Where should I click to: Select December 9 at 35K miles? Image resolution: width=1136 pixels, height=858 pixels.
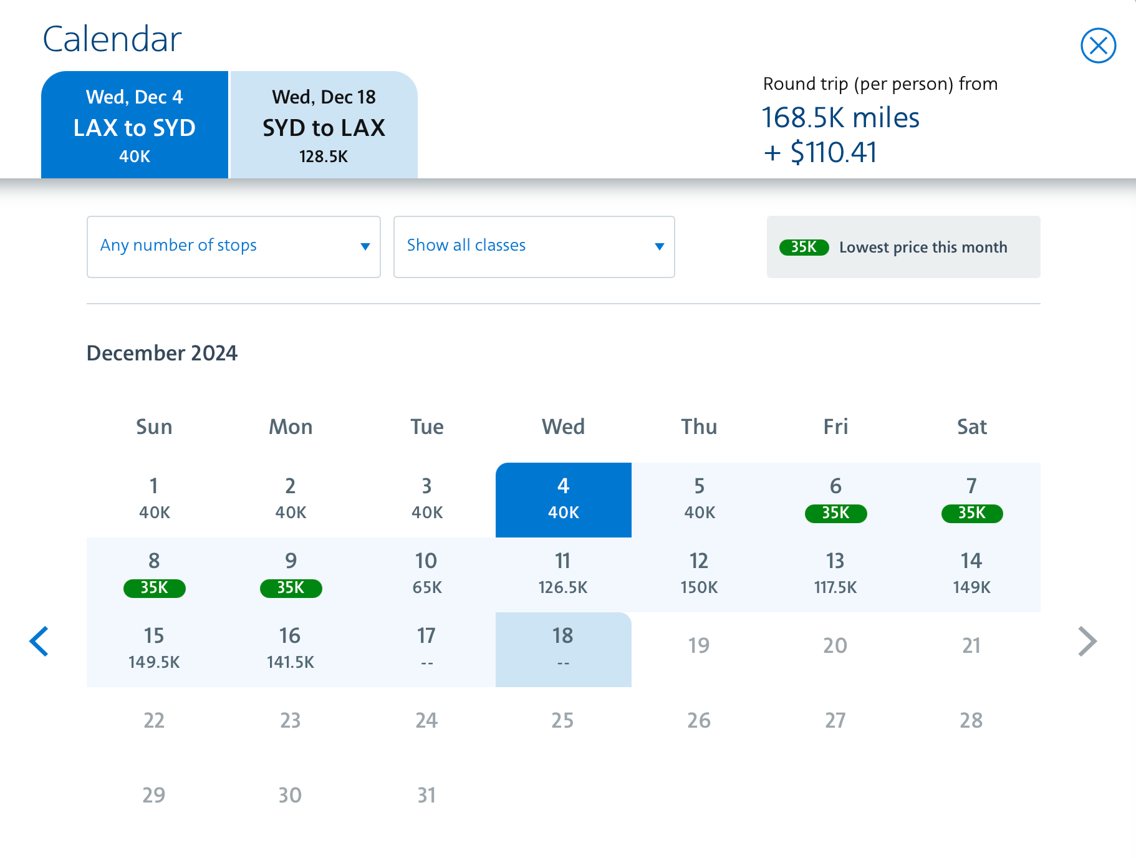pyautogui.click(x=291, y=574)
